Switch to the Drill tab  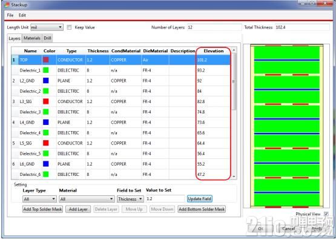coord(47,38)
